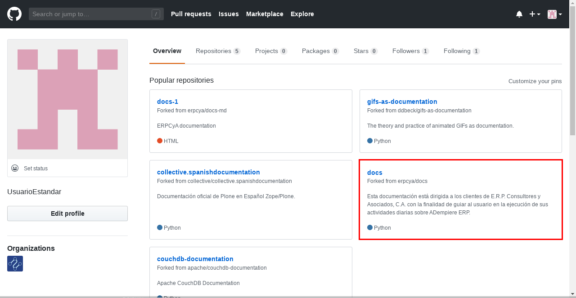Screen dimensions: 576x298
Task: Open the gifs-as-documentation repository
Action: pos(402,102)
